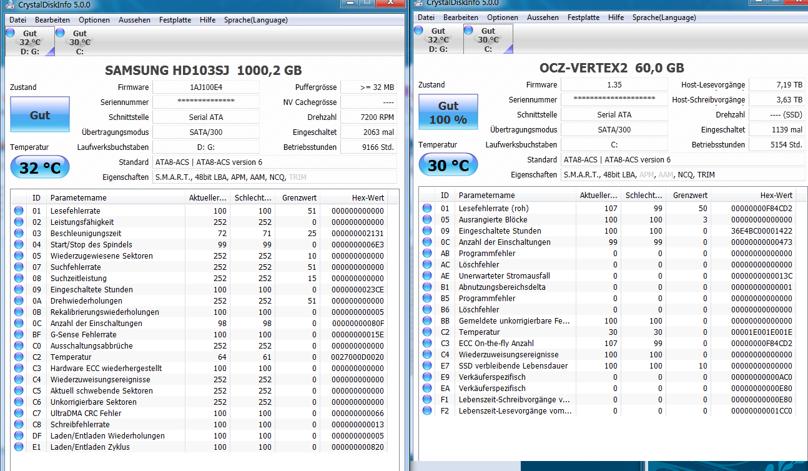Click status icon for Beschleunigungszeit row

[19, 234]
